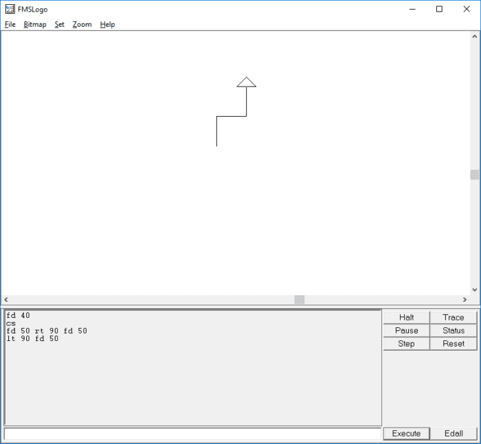This screenshot has width=481, height=444.
Task: Open the Help menu
Action: [x=107, y=25]
